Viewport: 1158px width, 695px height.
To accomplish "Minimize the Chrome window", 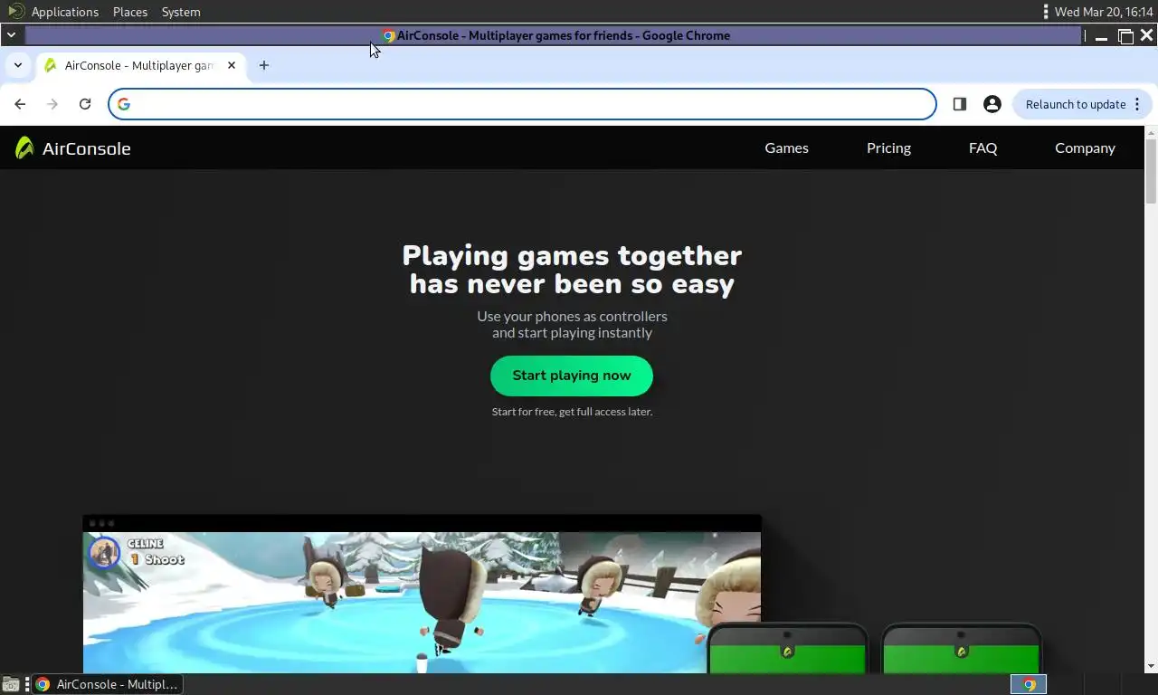I will click(1101, 36).
